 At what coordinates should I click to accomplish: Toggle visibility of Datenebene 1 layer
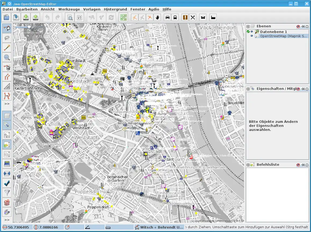click(252, 32)
